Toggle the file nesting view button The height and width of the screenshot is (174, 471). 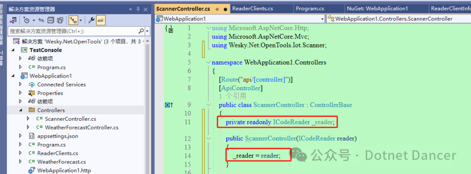pyautogui.click(x=73, y=20)
